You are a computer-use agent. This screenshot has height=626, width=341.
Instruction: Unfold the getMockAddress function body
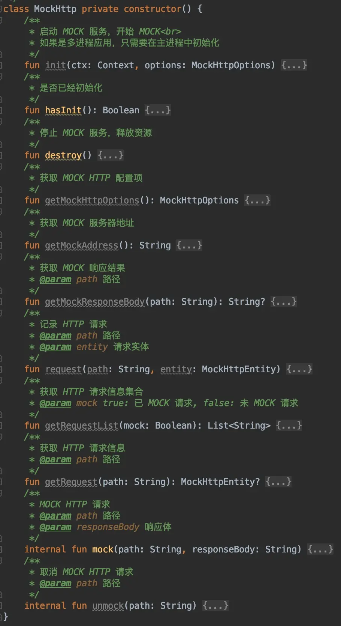click(189, 245)
